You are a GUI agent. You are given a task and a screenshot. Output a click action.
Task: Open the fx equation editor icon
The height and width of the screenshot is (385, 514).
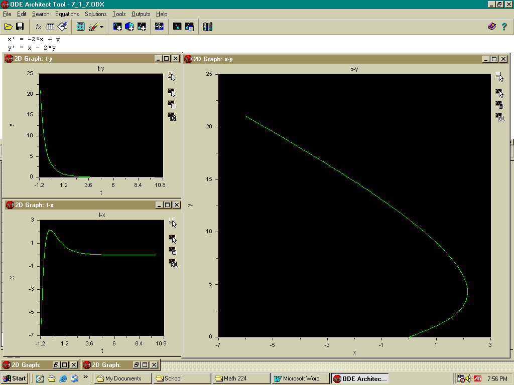pyautogui.click(x=38, y=27)
